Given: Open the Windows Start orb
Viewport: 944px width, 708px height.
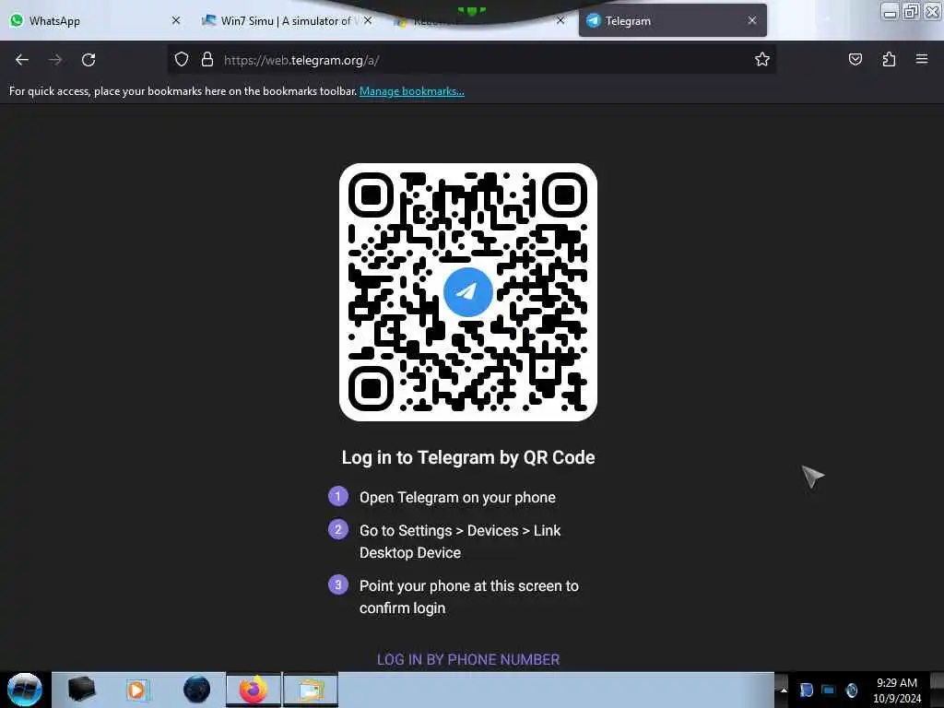Looking at the screenshot, I should click(x=25, y=690).
